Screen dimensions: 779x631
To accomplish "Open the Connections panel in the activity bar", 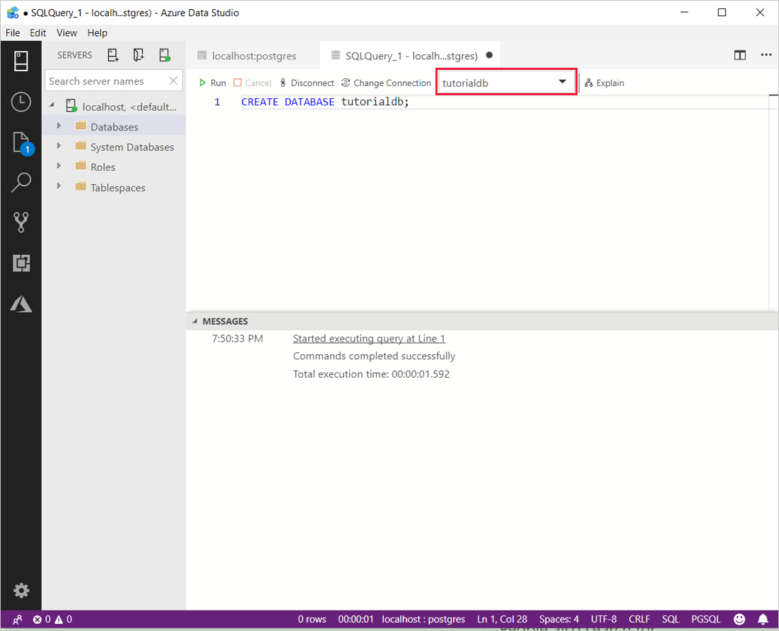I will (x=20, y=61).
